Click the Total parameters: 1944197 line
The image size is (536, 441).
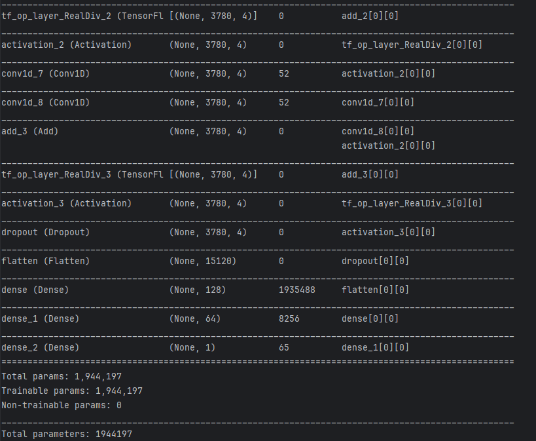click(x=65, y=434)
